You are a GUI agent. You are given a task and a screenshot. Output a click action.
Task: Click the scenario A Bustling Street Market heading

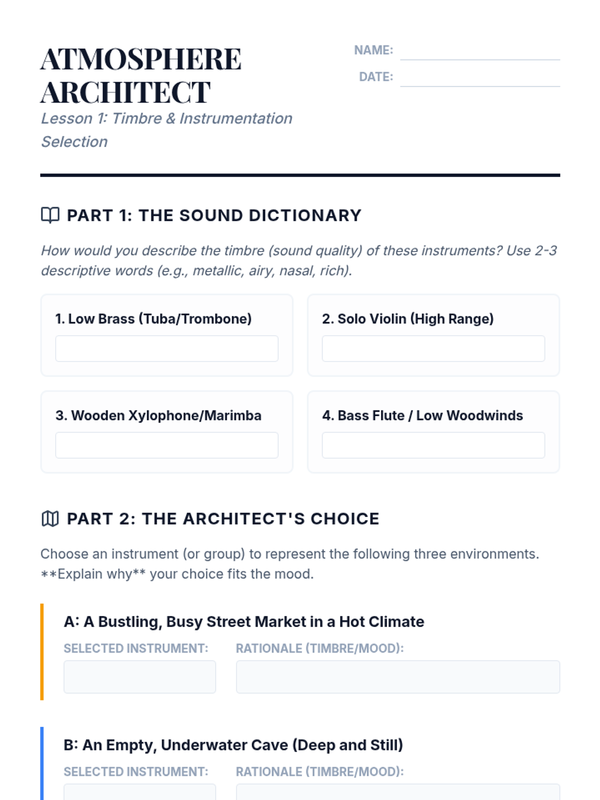(x=244, y=621)
